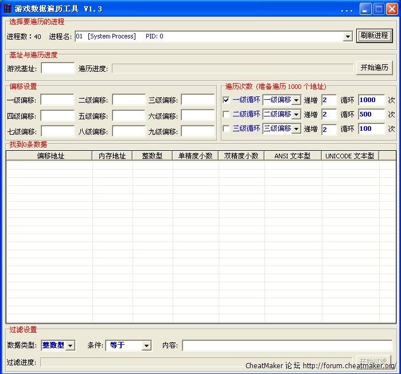Screen dimensions: 401x374
Task: Open the 进程名 process dropdown list
Action: click(348, 37)
